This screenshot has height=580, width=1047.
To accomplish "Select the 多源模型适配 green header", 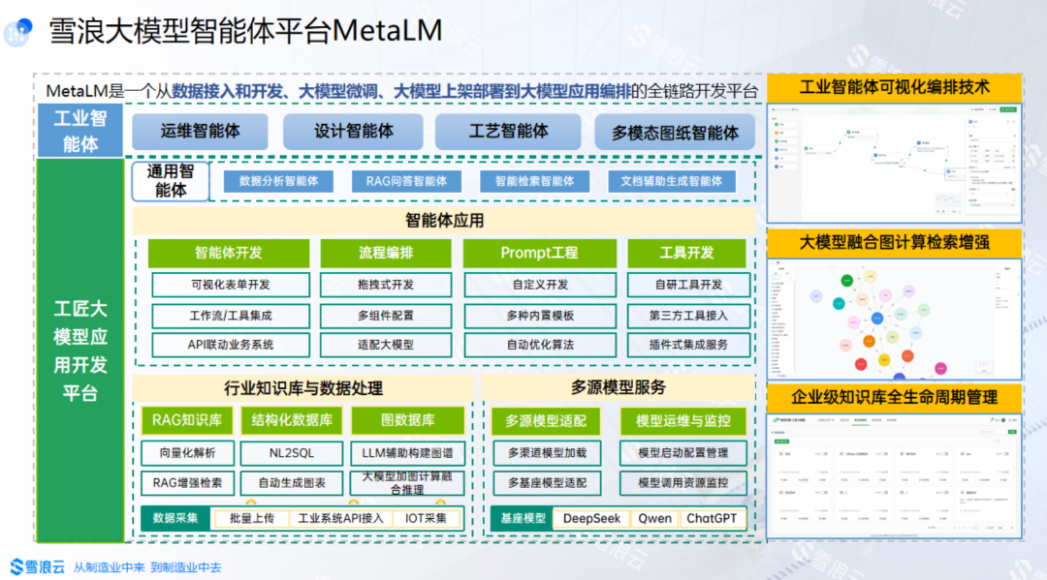I will point(546,420).
